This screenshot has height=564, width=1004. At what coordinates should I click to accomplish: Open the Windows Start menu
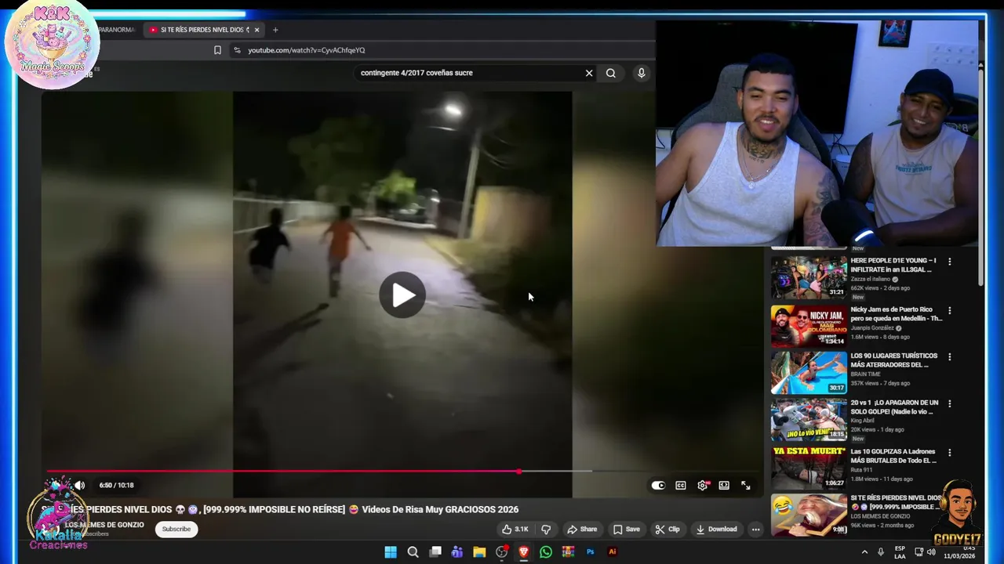(391, 552)
